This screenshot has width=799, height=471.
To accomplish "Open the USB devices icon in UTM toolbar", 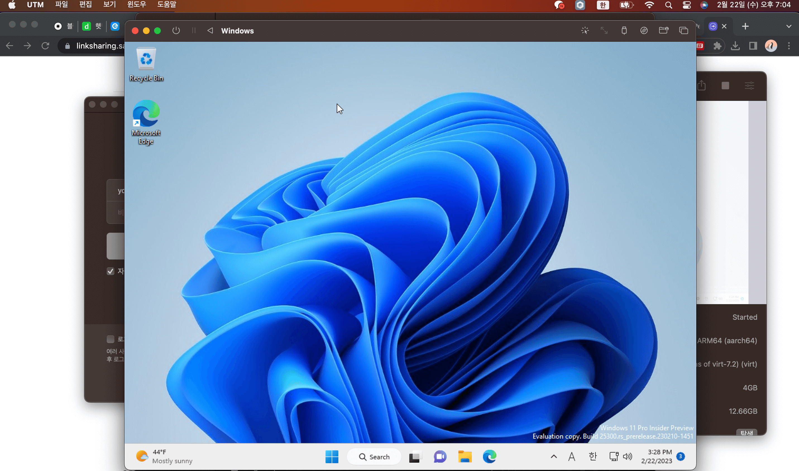I will (624, 30).
